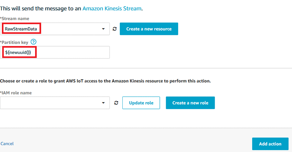
Task: Cancel the Kinesis action configuration
Action: pos(7,144)
